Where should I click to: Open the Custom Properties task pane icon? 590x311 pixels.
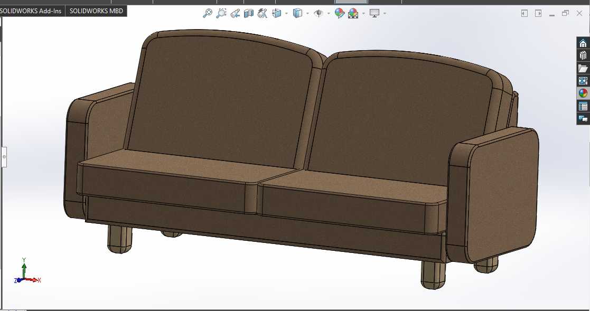click(583, 106)
